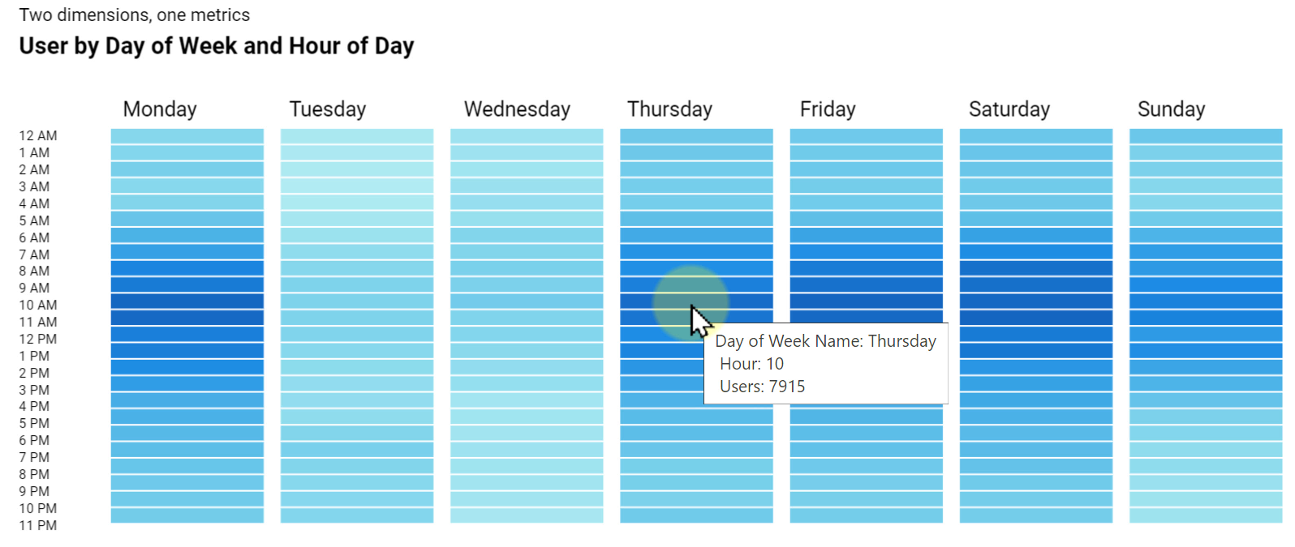Click the Wednesday column header
This screenshot has width=1295, height=547.
[517, 109]
